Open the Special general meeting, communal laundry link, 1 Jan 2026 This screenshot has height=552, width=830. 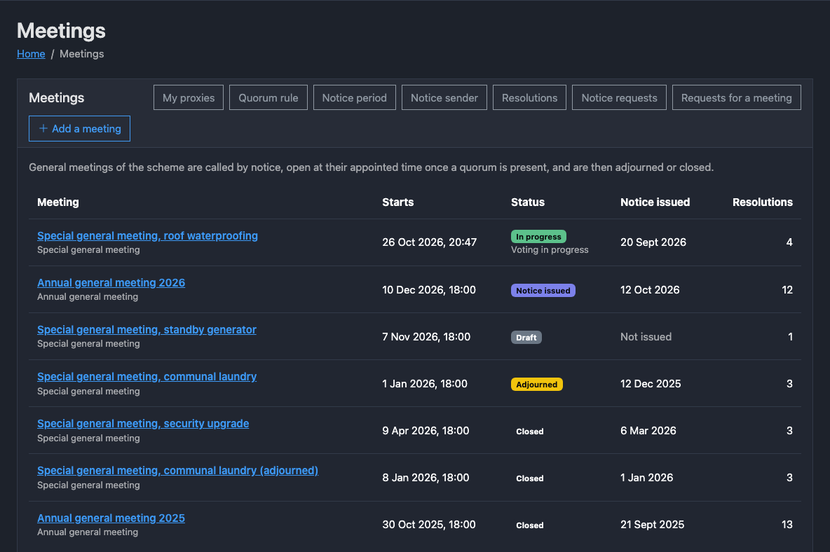coord(147,377)
